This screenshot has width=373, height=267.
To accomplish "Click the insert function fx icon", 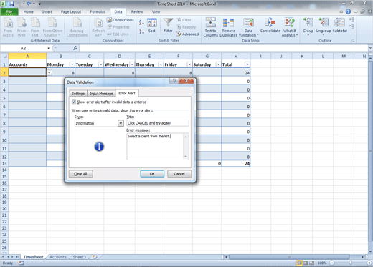I will [75, 48].
